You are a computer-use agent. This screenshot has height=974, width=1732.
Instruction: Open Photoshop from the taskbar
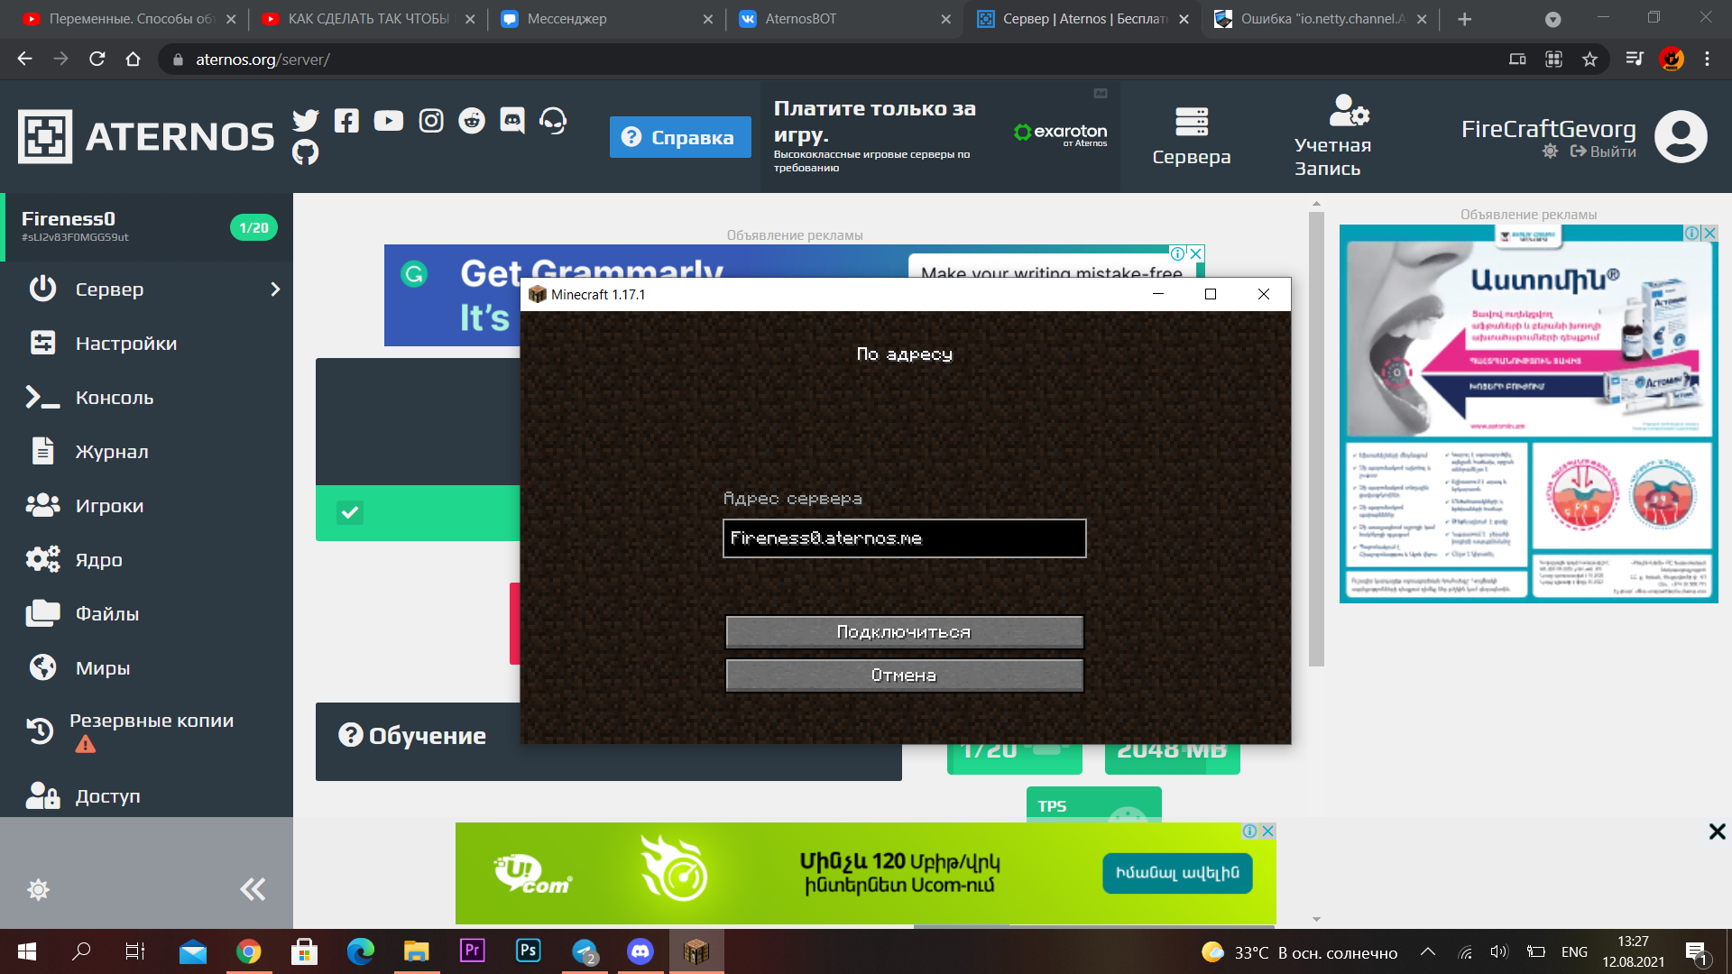(x=529, y=951)
